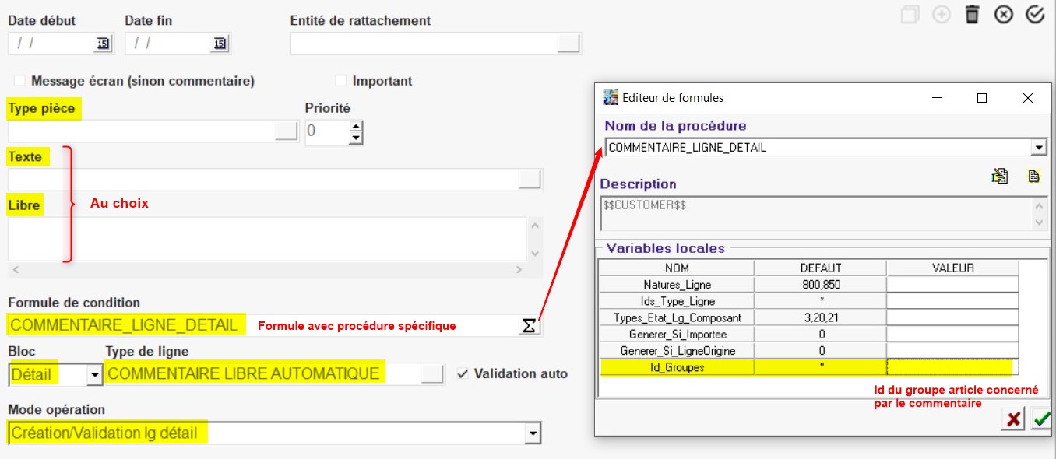Viewport: 1056px width, 459px height.
Task: Expand the Mode opération dropdown
Action: [x=533, y=433]
